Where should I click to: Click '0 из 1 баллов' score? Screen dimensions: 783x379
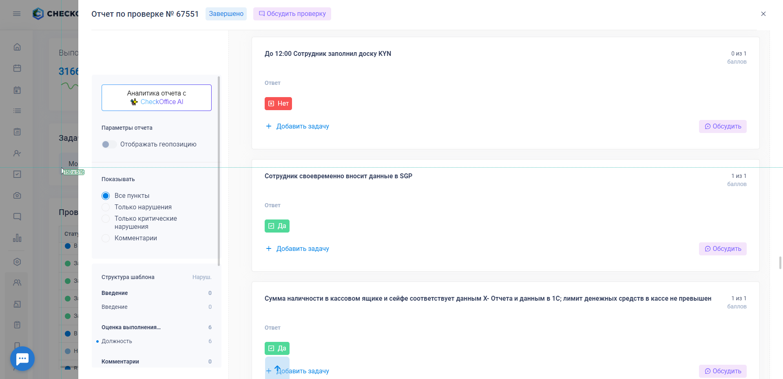[737, 58]
